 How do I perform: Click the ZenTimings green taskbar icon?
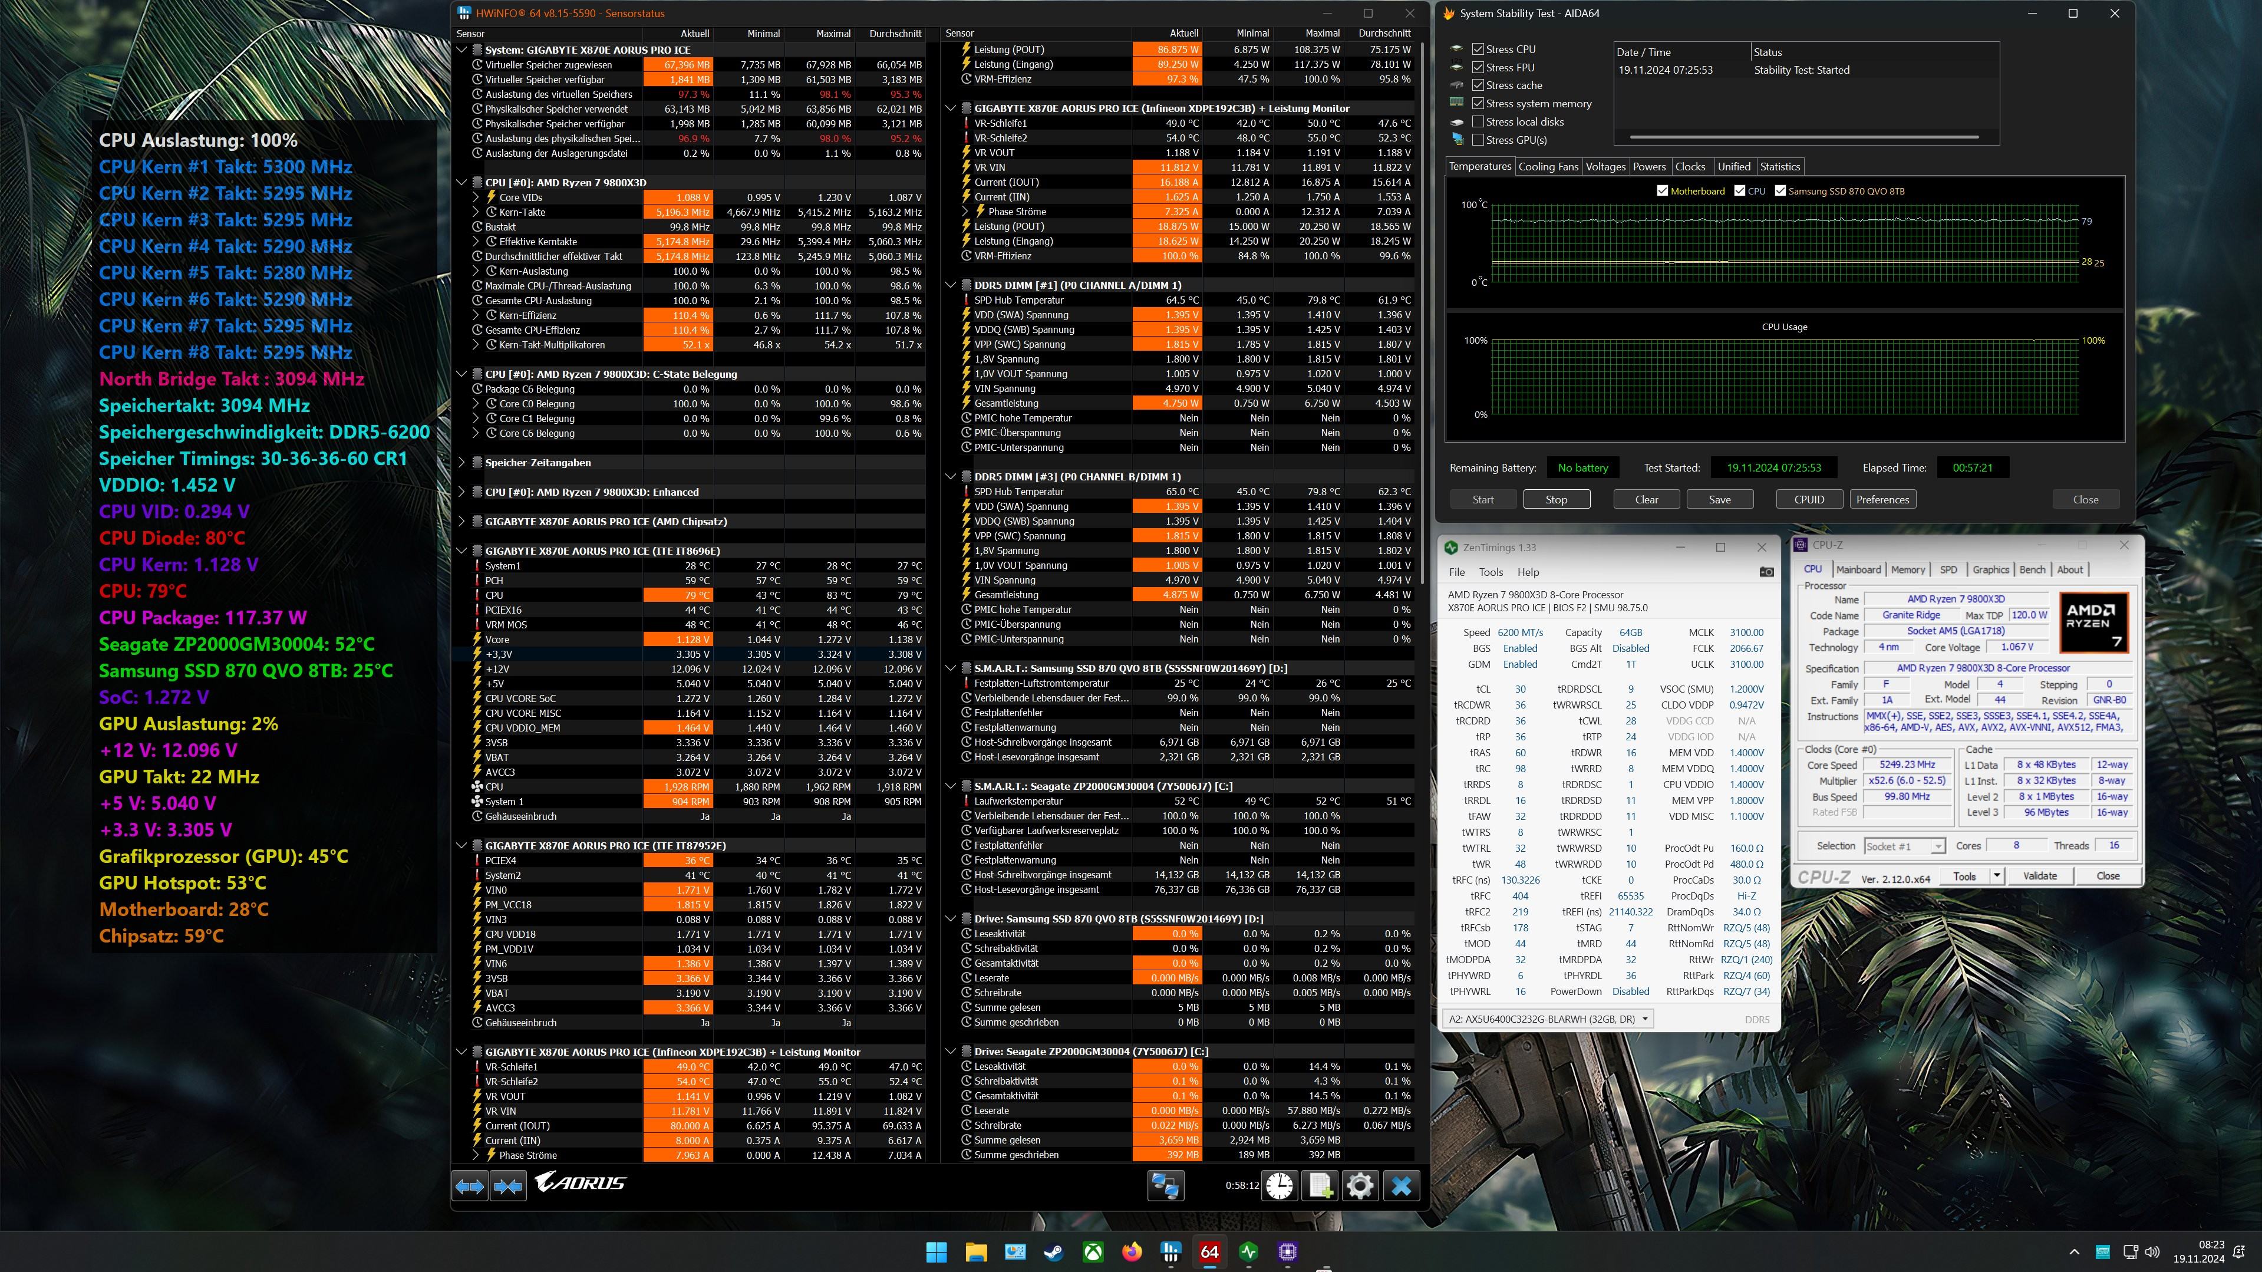click(1249, 1252)
